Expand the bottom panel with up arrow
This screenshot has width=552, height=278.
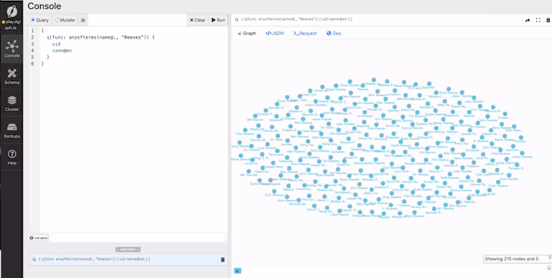pyautogui.click(x=549, y=268)
